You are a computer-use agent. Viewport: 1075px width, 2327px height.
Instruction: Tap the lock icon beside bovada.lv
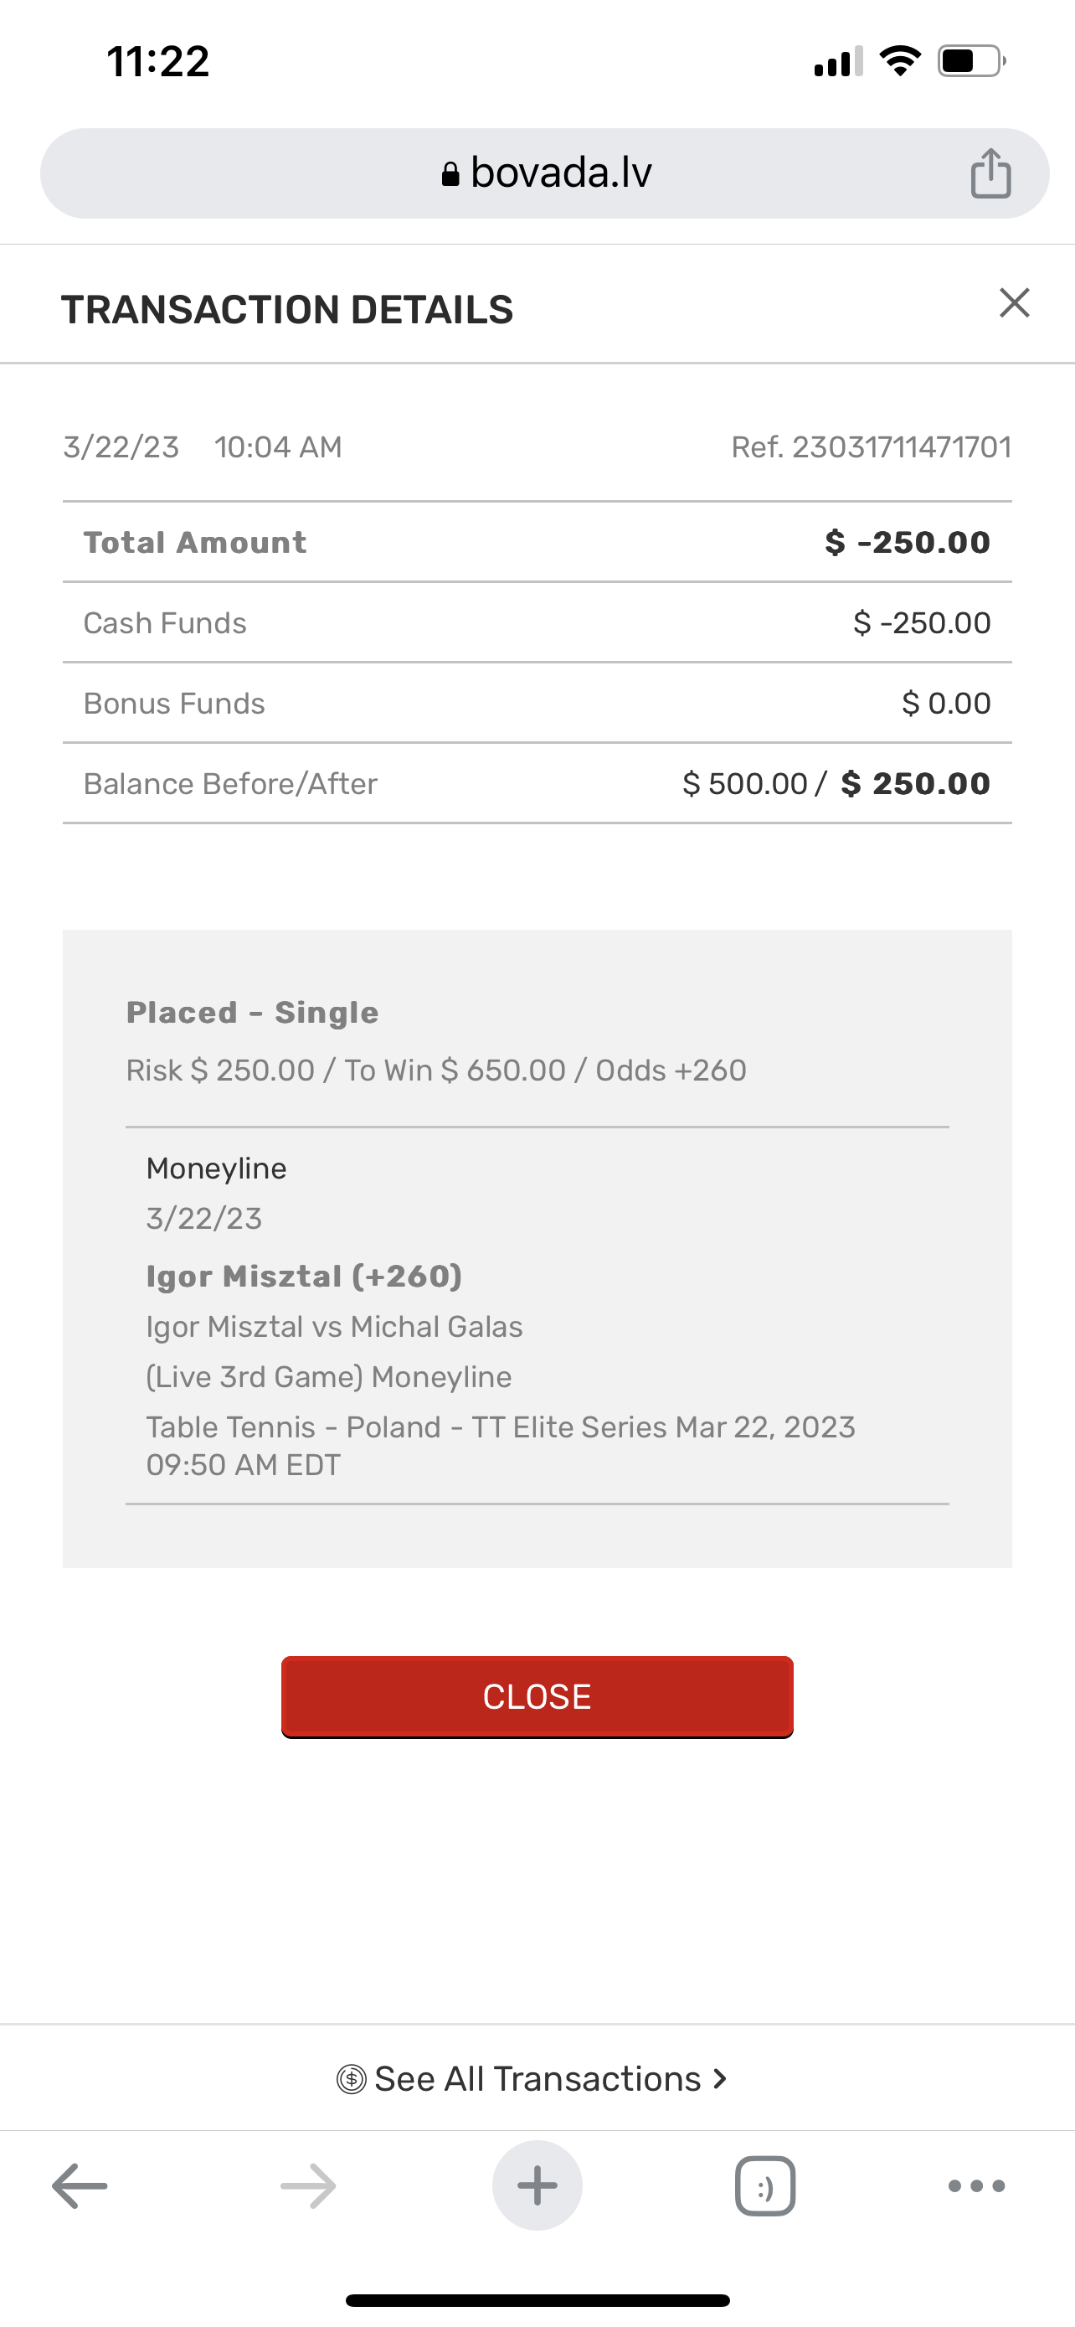[x=450, y=173]
